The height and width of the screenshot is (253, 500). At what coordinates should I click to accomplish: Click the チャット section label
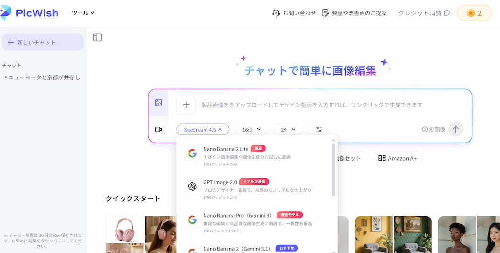coord(11,65)
